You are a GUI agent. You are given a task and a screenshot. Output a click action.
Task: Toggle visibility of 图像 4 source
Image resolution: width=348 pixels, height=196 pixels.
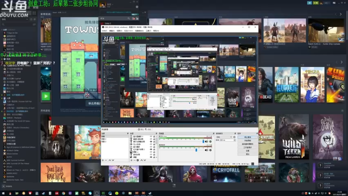coord(151,152)
